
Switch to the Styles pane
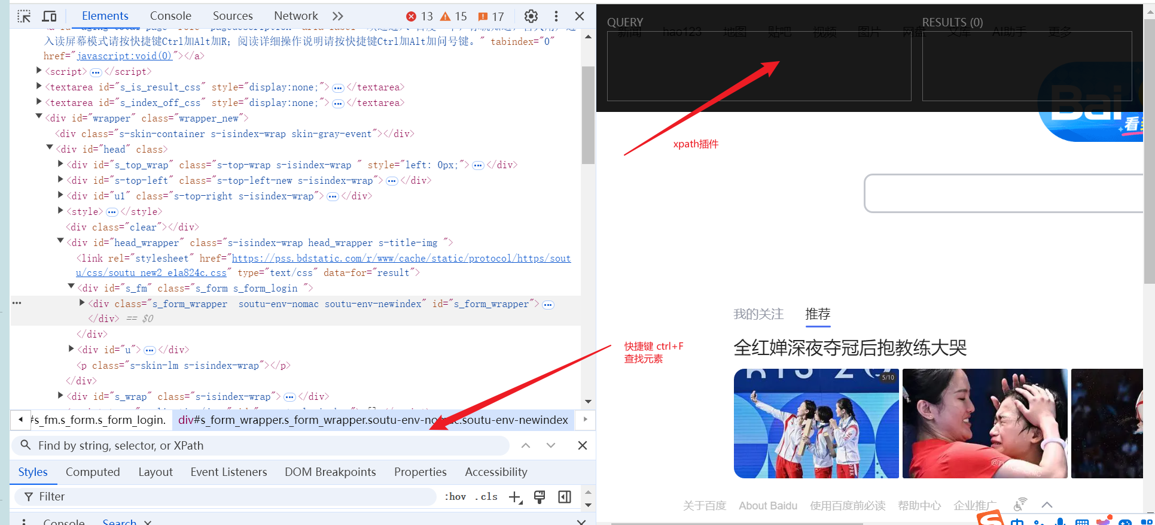pyautogui.click(x=33, y=472)
